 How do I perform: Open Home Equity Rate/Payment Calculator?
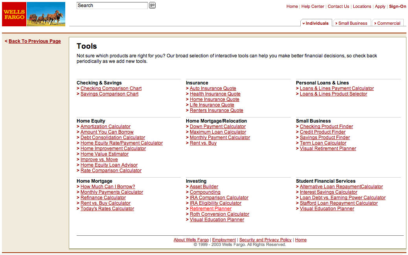tap(121, 143)
